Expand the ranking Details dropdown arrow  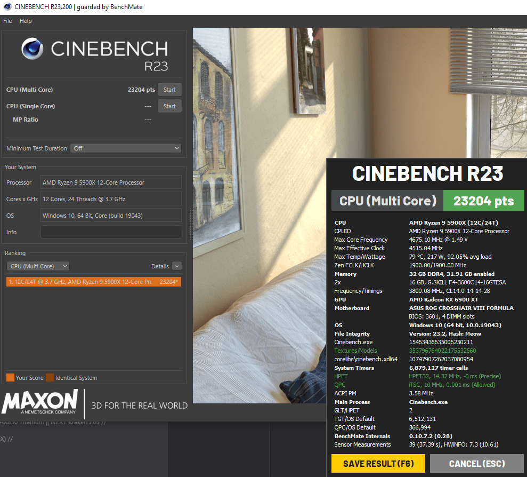tap(177, 266)
